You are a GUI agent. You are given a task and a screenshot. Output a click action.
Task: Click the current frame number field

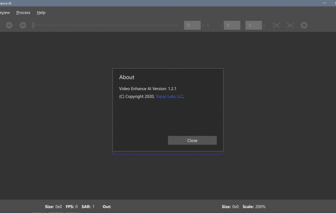[192, 25]
